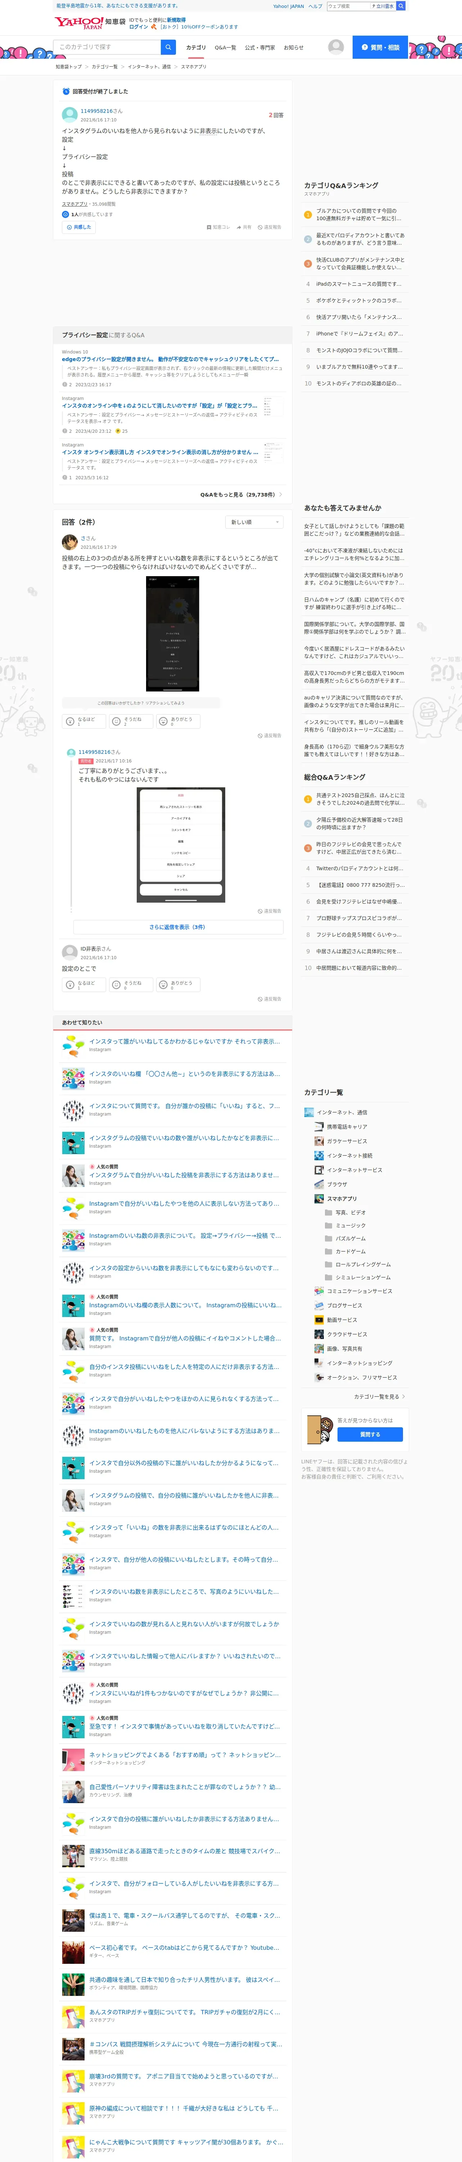
Task: Click the 知恵コレ bookmark icon under question
Action: click(x=218, y=227)
